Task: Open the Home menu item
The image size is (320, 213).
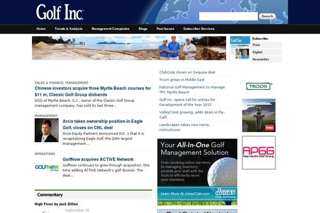Action: coord(41,29)
